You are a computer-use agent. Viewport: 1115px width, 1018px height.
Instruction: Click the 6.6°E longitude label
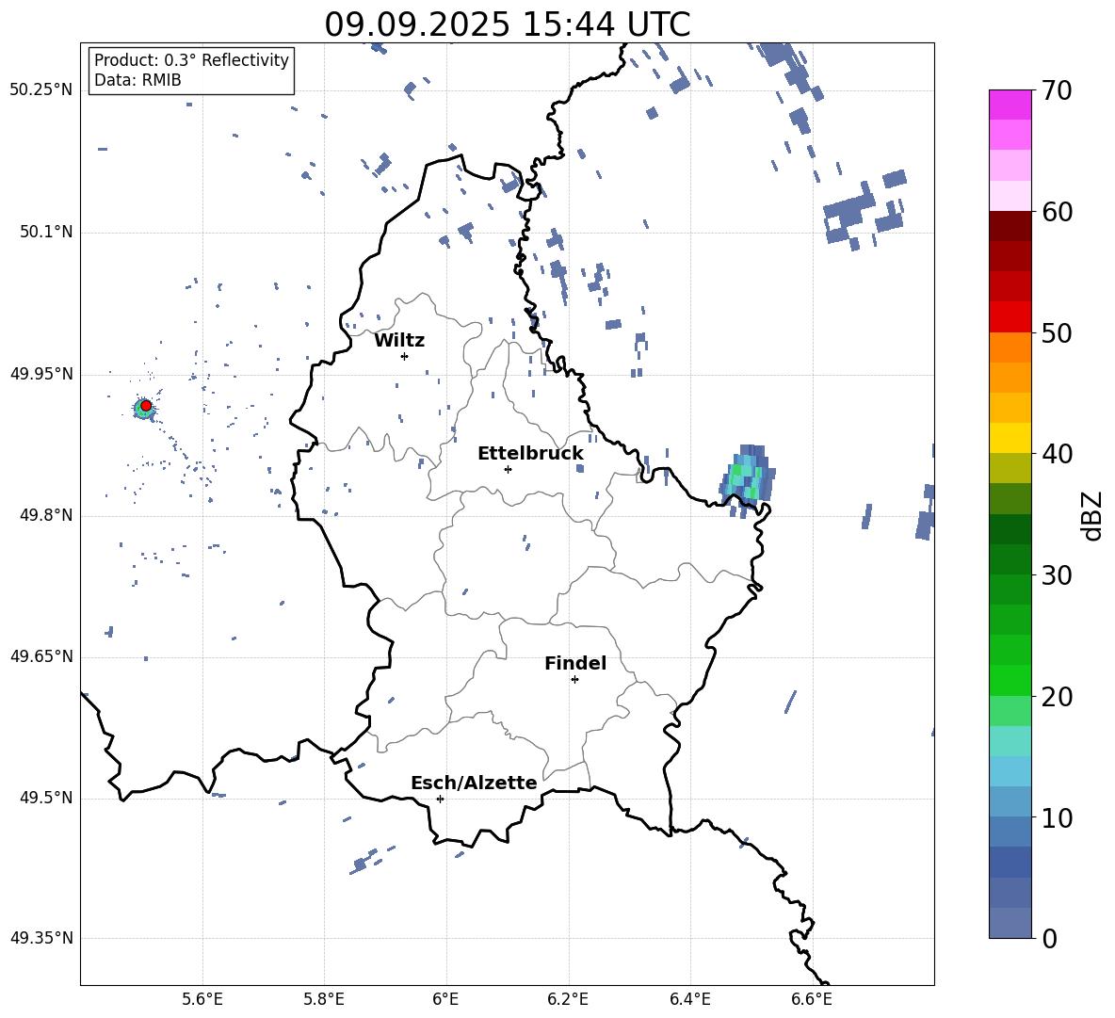pos(812,999)
